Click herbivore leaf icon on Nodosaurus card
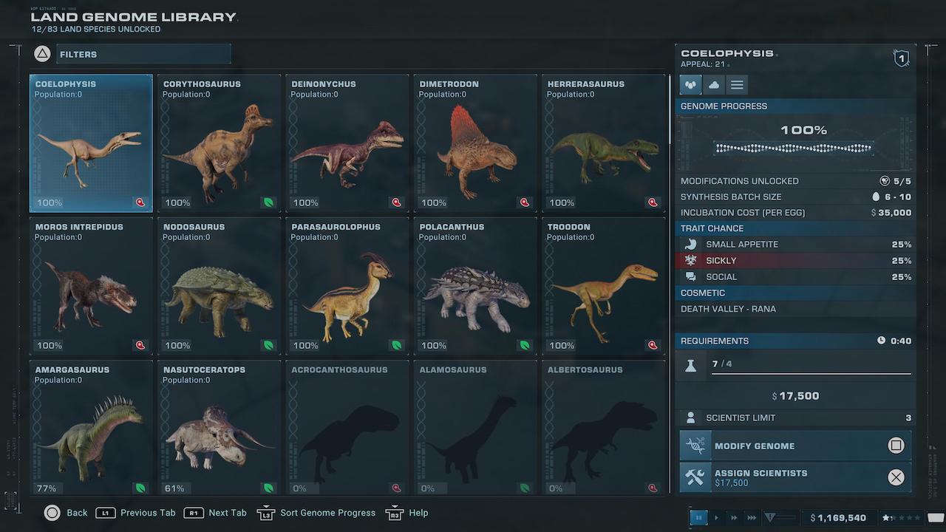The width and height of the screenshot is (946, 532). point(269,345)
